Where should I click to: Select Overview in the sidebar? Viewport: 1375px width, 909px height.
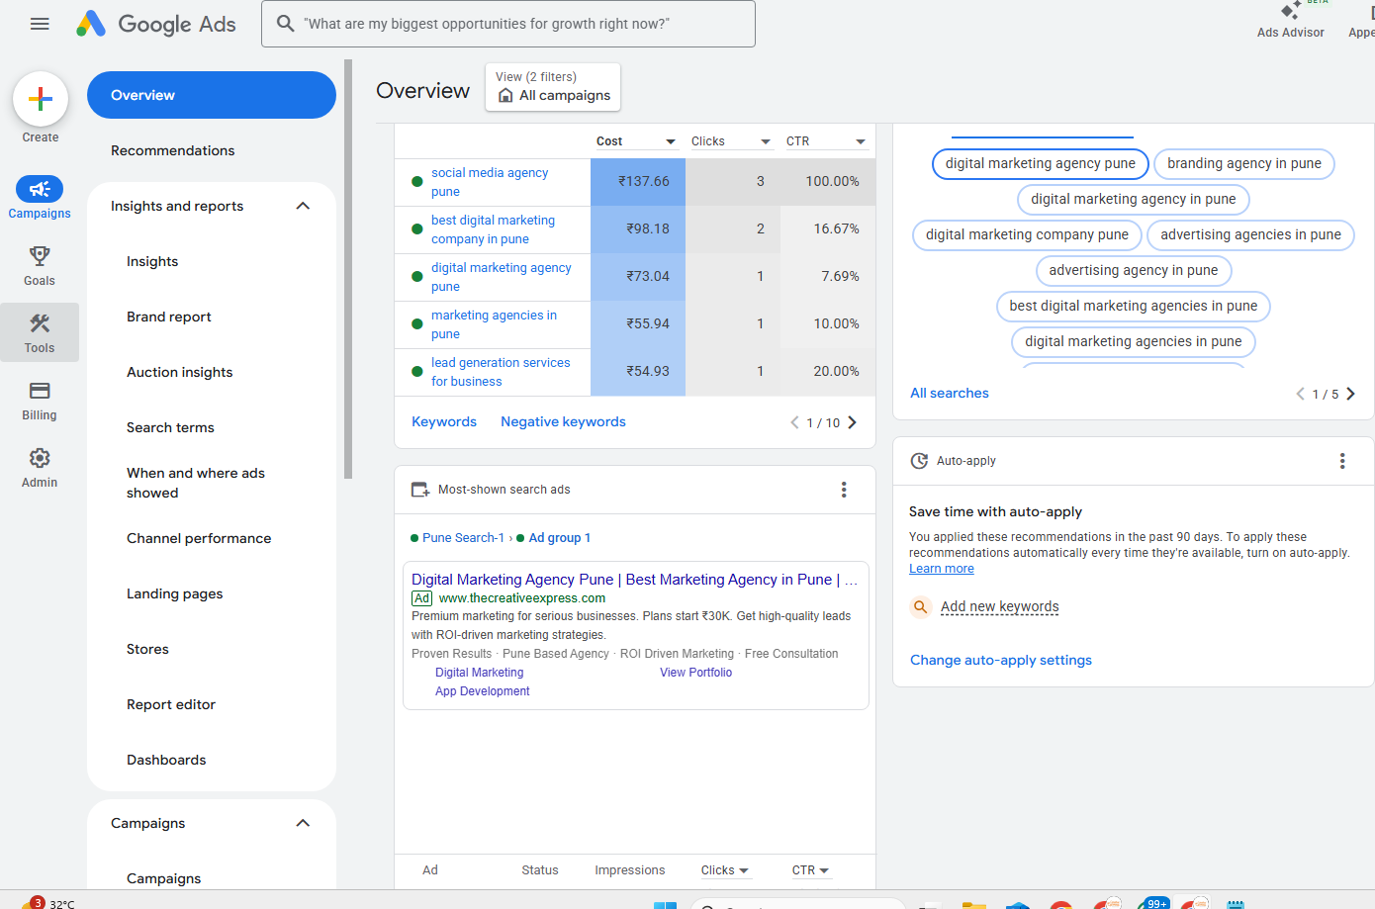tap(212, 95)
